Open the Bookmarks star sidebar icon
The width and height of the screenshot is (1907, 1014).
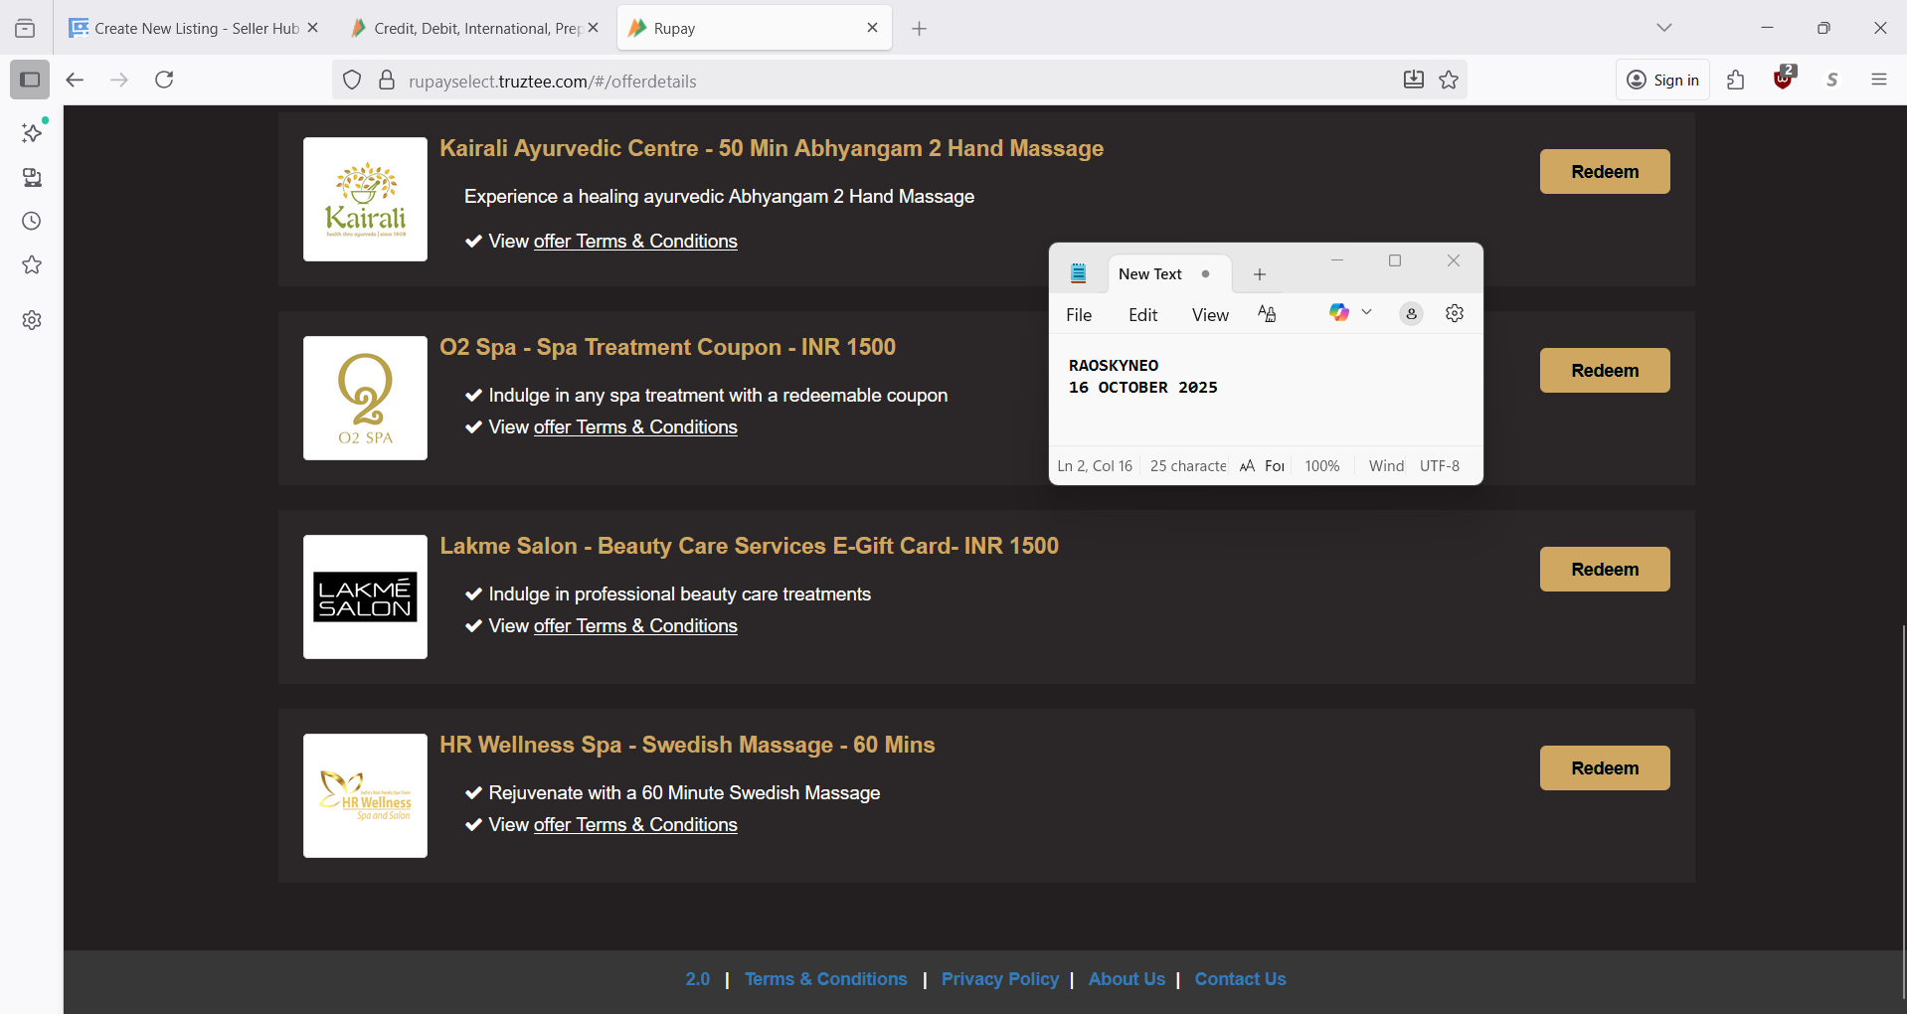tap(32, 265)
